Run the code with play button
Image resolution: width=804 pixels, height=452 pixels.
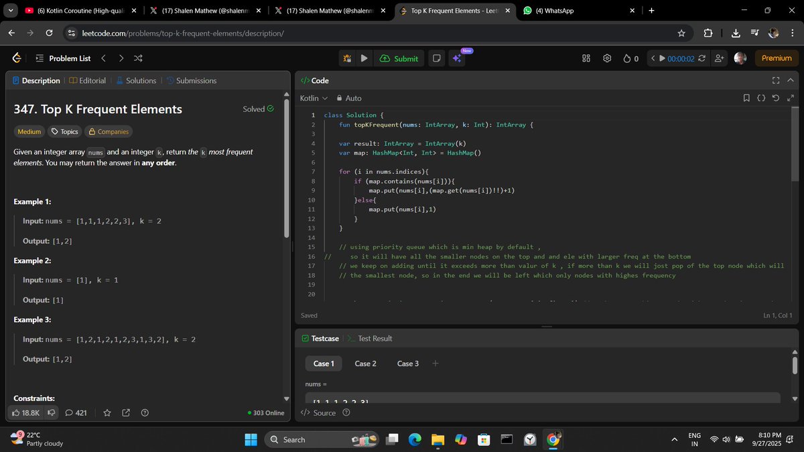pyautogui.click(x=364, y=58)
